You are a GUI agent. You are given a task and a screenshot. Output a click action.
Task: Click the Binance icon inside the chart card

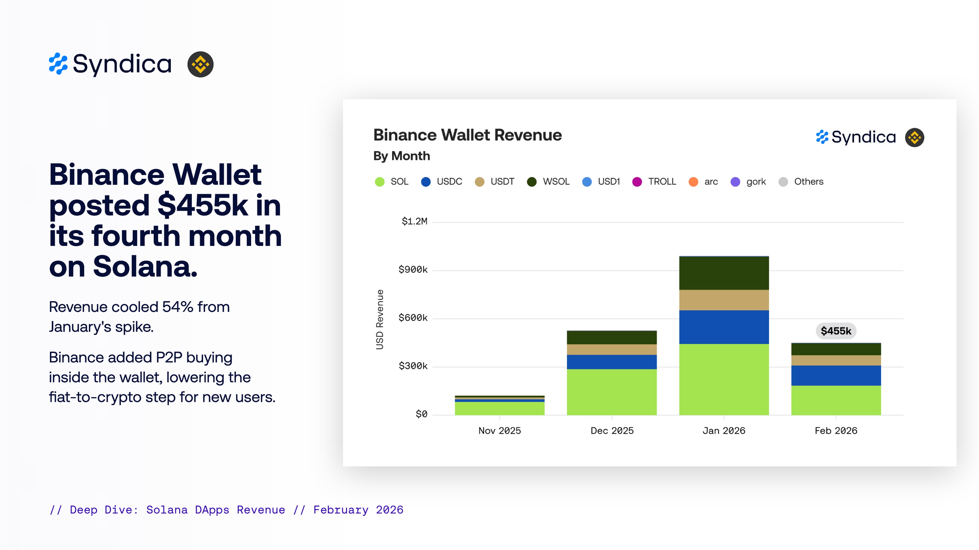[914, 137]
